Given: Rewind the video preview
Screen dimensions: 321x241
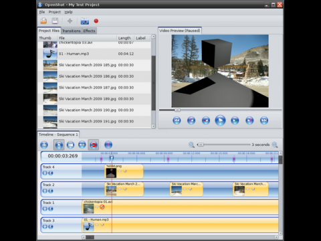Looking at the screenshot, I should 206,120.
